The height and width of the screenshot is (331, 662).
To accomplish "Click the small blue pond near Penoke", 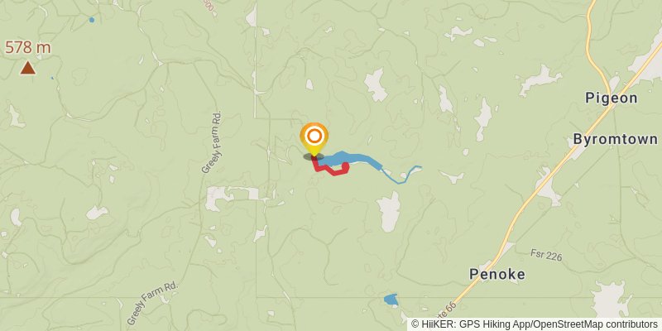I will 391,300.
